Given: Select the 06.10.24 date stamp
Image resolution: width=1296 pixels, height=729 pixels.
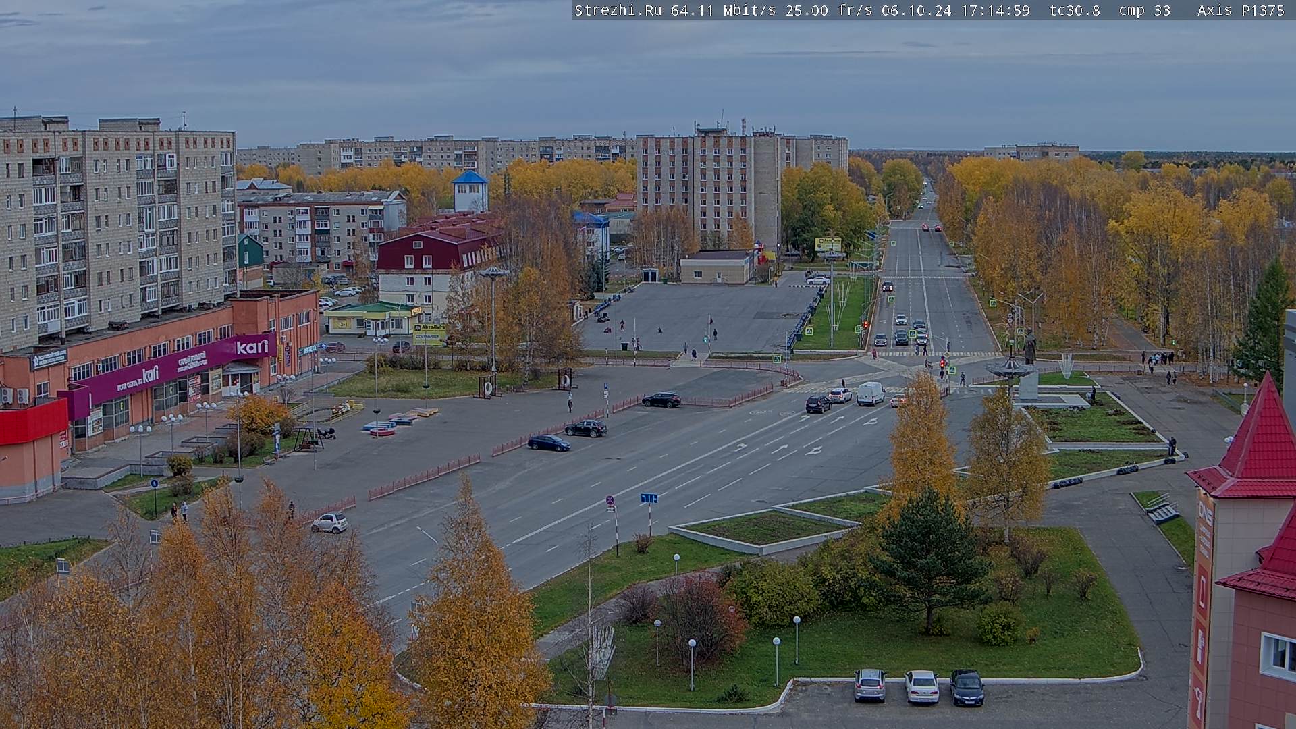Looking at the screenshot, I should [916, 10].
